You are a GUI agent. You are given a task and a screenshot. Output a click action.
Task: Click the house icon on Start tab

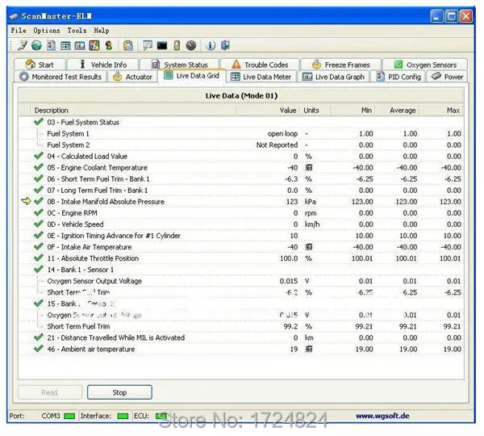(31, 65)
